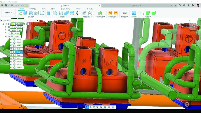The width and height of the screenshot is (201, 113).
Task: Activate the Part2 v1 component radio button
Action: pos(27,24)
